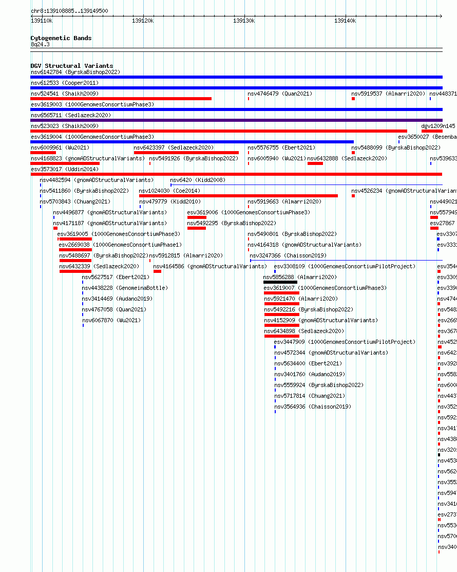Select nsv5634400 (Ebert2021) label
The image size is (457, 572).
308,364
